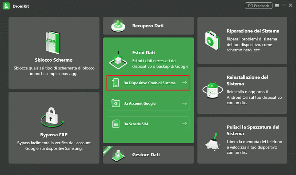Screen dimensions: 296x175
Task: Click the Estrai Dati cube icon
Action: pos(118,59)
